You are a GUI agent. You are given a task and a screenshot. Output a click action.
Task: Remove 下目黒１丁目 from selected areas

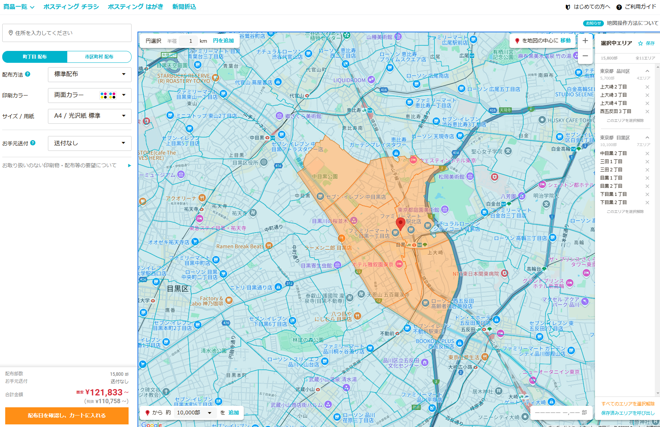coord(647,194)
